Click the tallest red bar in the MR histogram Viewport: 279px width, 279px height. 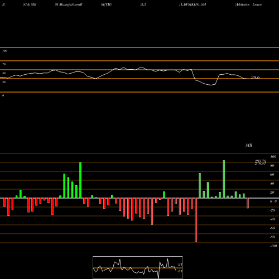(x=196, y=220)
